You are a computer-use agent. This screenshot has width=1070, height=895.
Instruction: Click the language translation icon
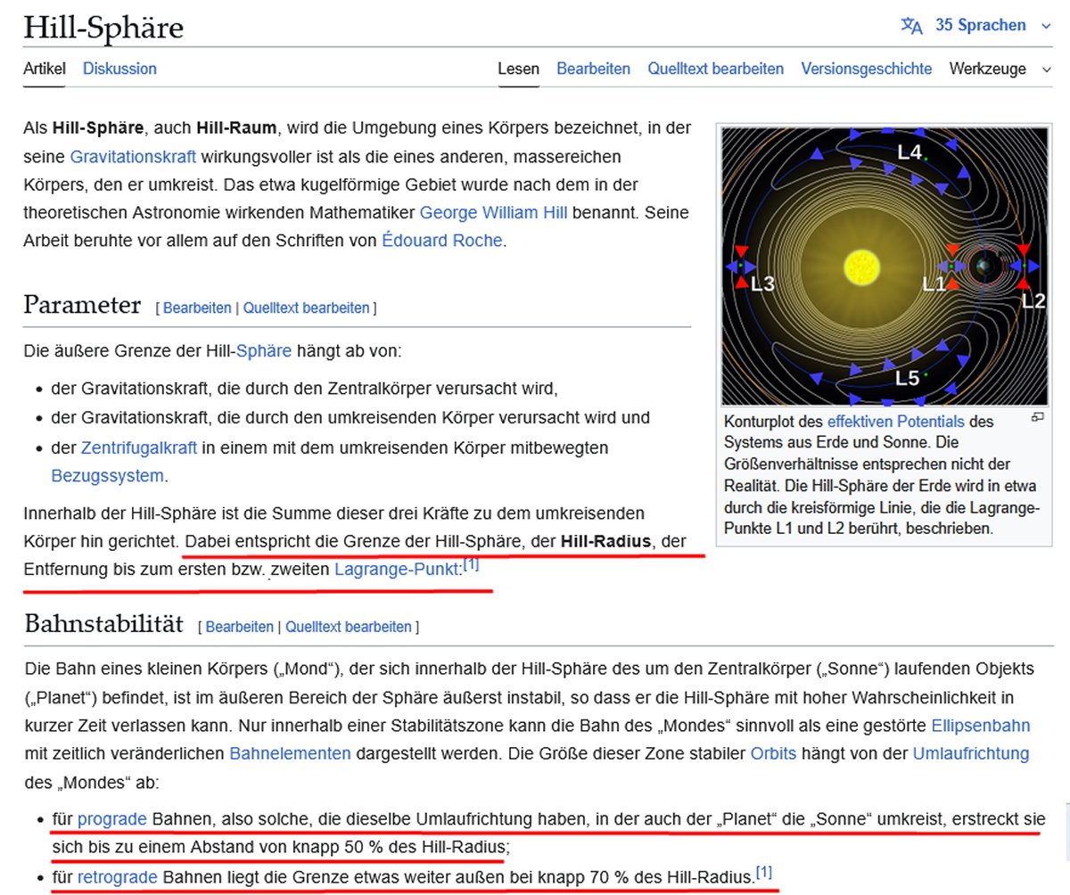[911, 26]
